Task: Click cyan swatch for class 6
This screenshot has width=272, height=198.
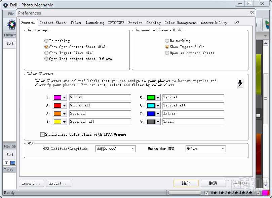Action: coord(151,106)
